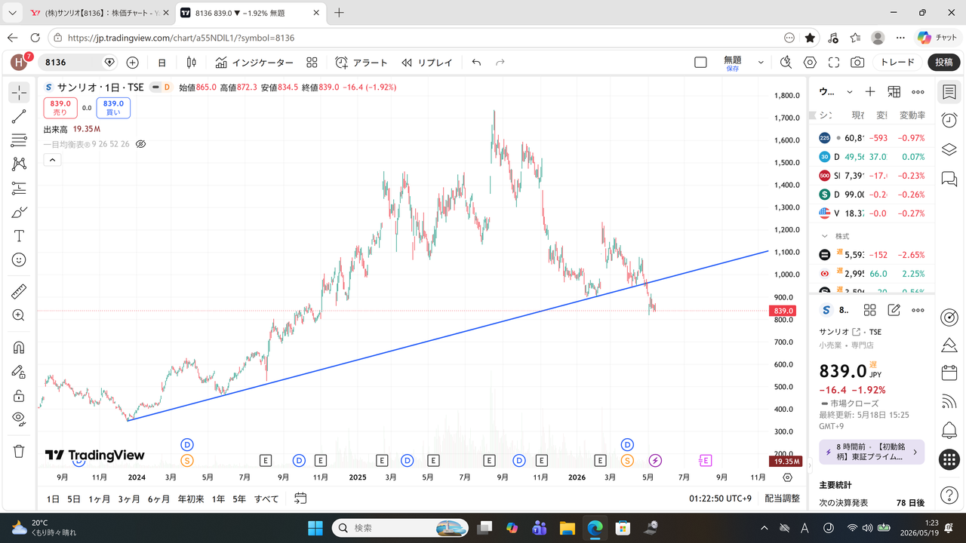The image size is (966, 543).
Task: Start bar リプレイ replay mode
Action: (427, 63)
